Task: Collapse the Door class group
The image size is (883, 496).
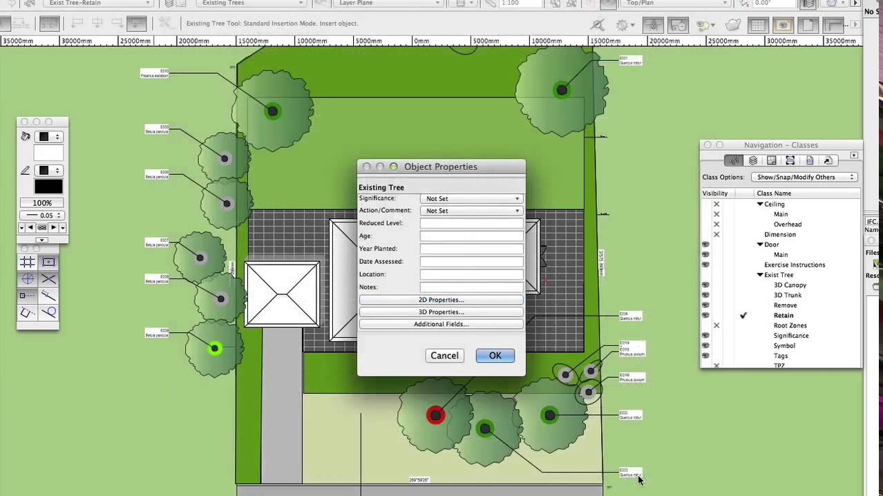Action: 760,245
